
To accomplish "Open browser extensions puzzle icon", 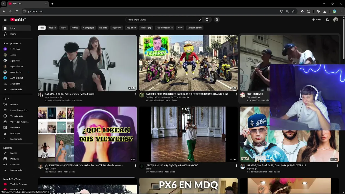I will point(309,11).
